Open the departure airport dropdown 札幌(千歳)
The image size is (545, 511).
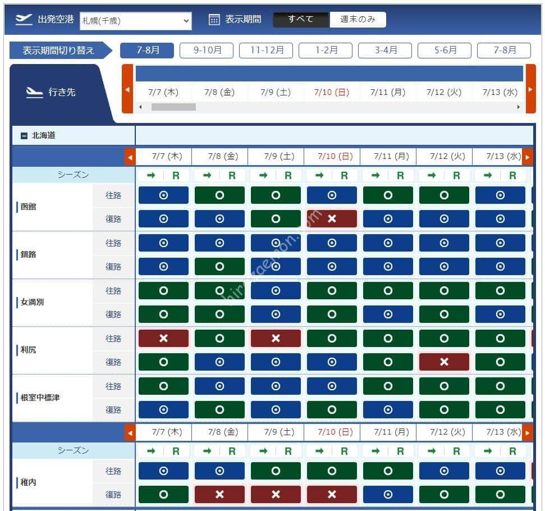(136, 21)
